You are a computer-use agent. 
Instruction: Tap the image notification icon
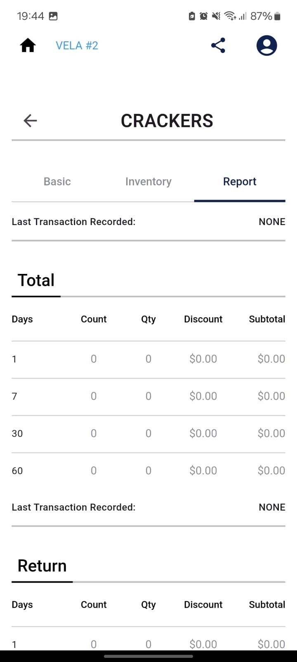click(53, 16)
